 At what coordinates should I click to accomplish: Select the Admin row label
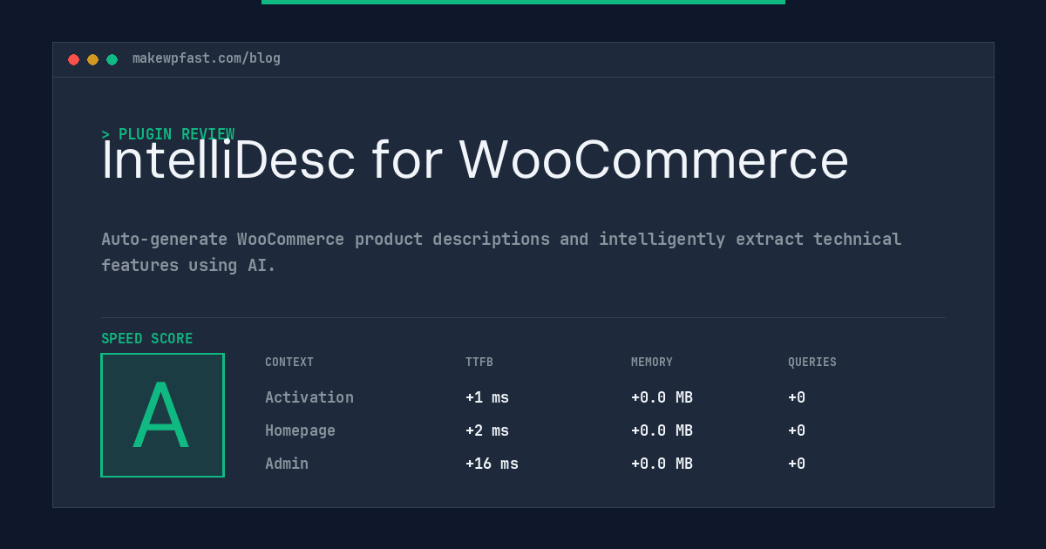(287, 464)
